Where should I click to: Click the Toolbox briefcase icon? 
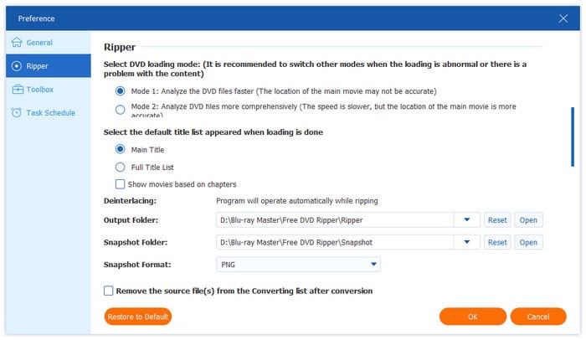coord(17,90)
